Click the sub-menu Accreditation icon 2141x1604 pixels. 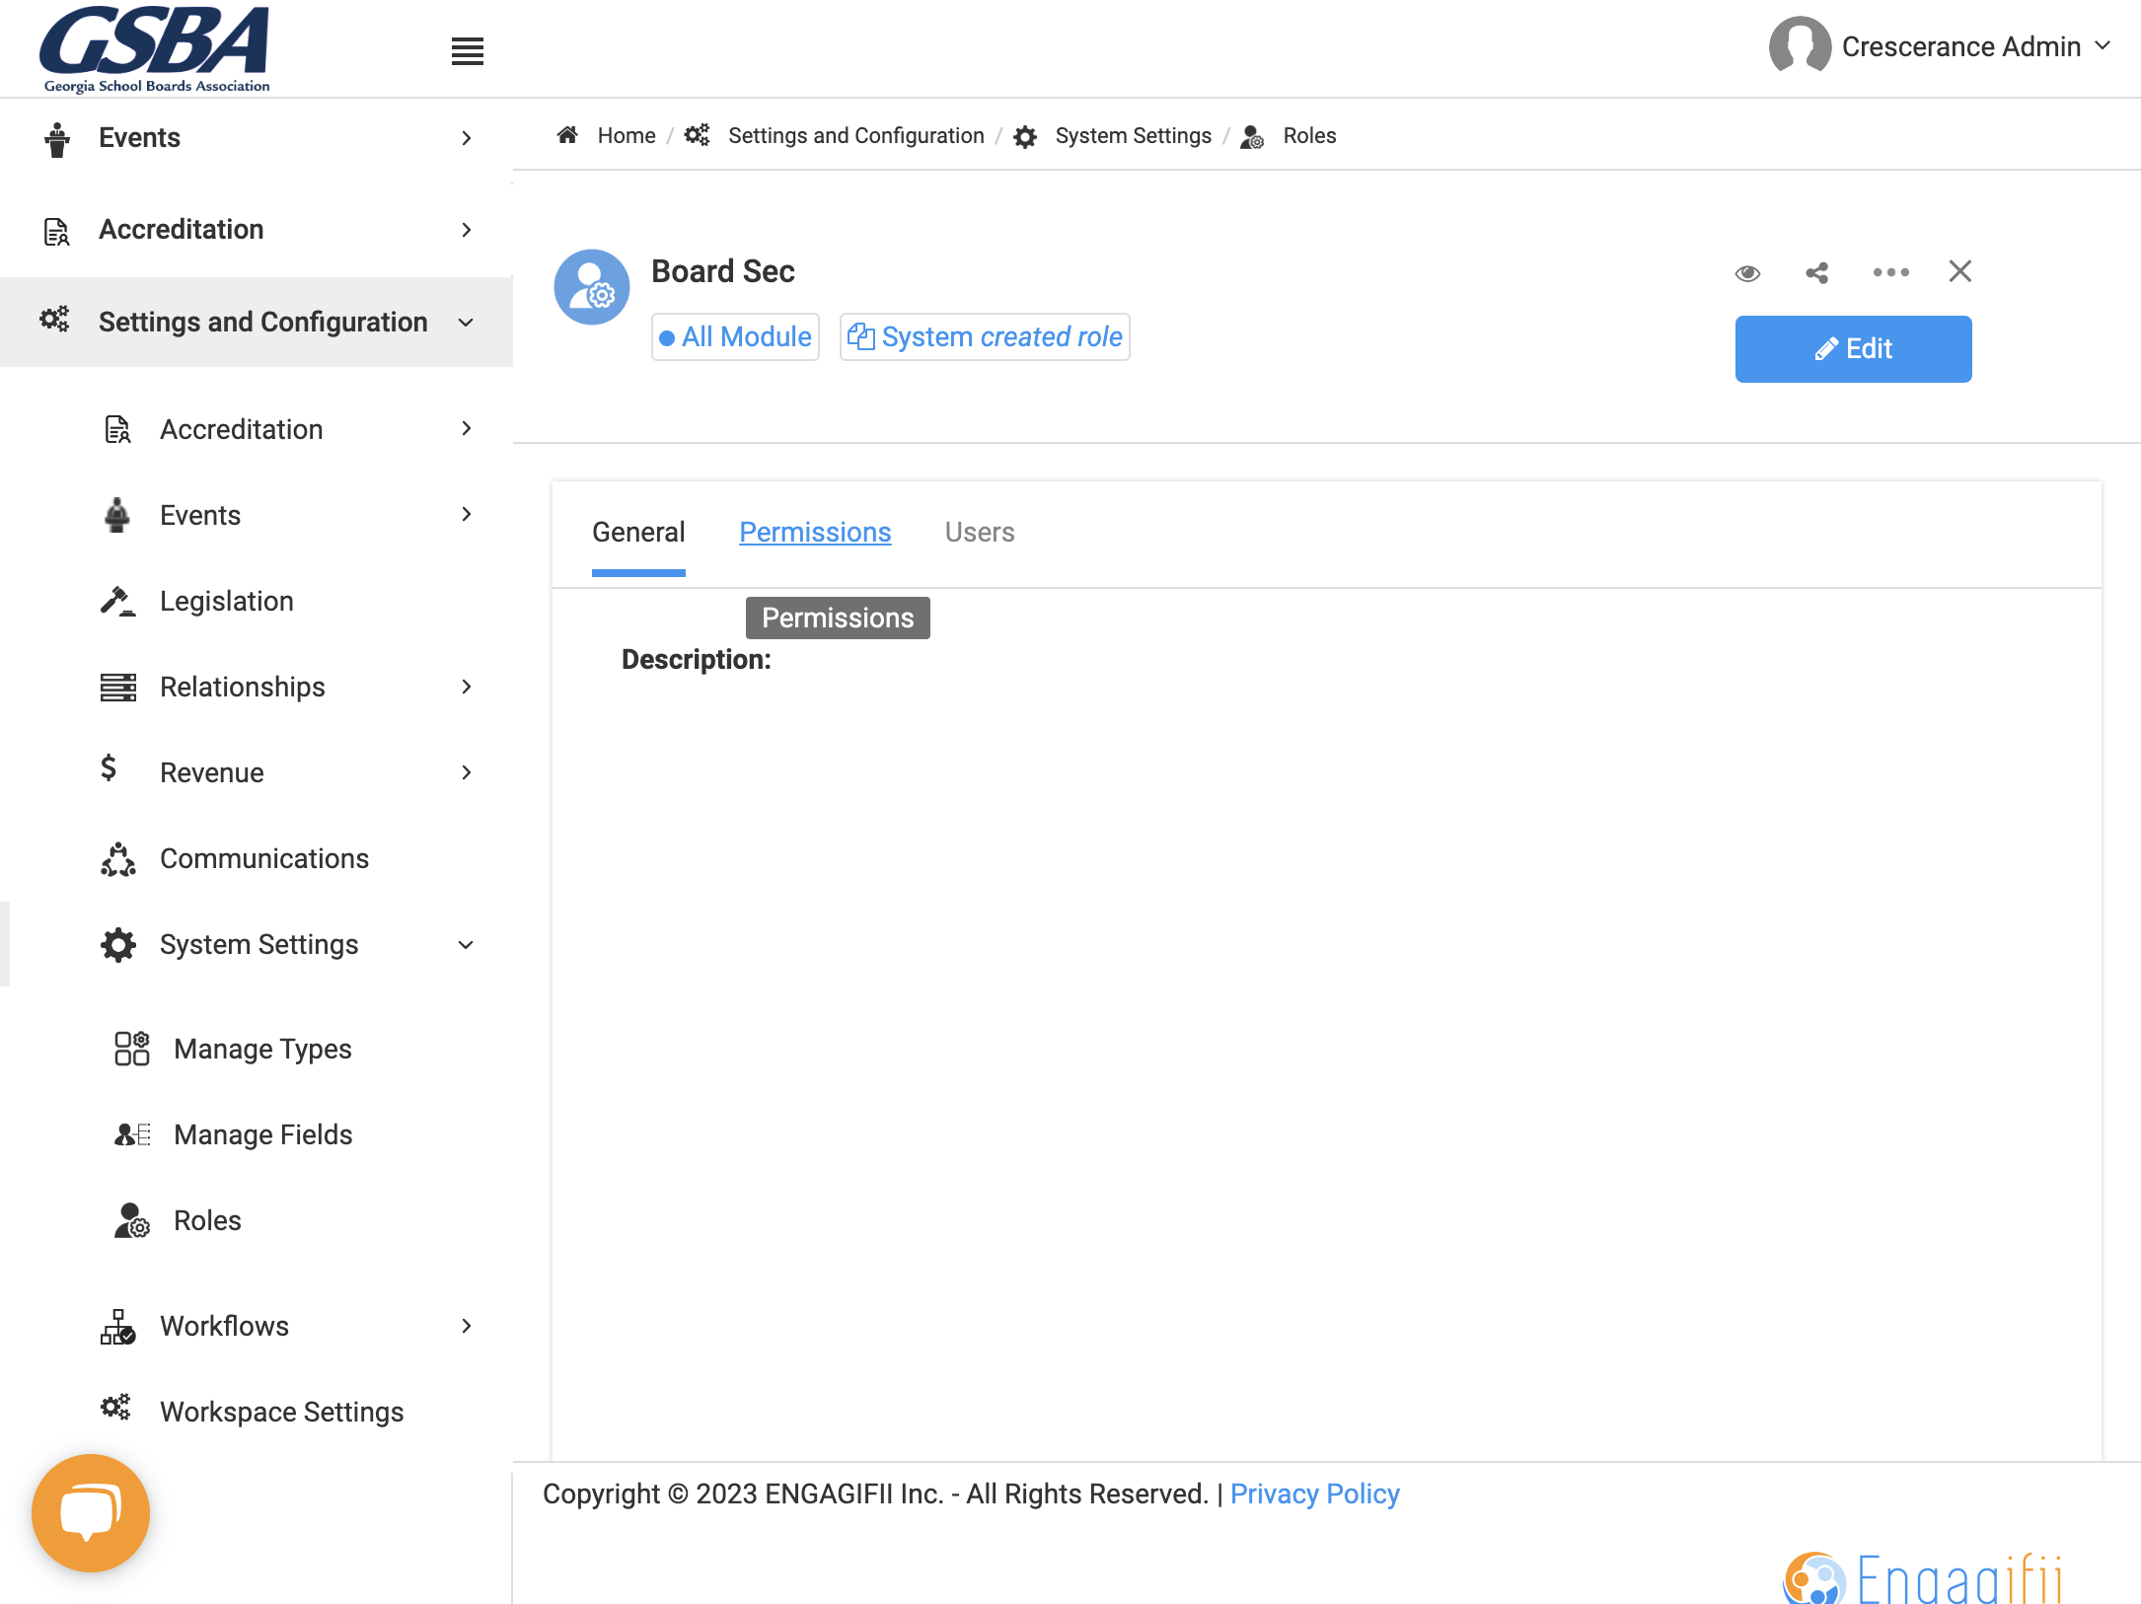117,430
